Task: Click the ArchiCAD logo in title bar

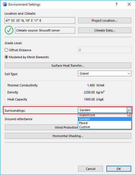Action: (x=5, y=4)
